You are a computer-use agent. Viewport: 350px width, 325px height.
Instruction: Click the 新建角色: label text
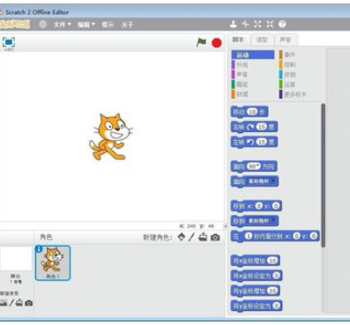(158, 237)
